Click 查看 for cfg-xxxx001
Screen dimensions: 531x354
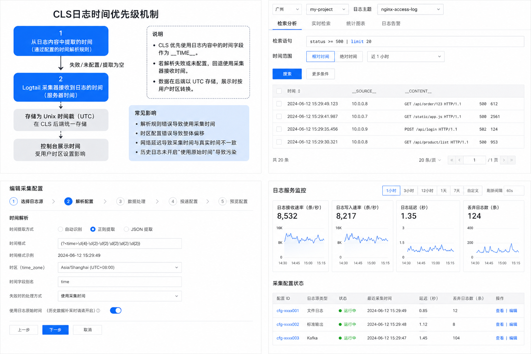pyautogui.click(x=500, y=311)
